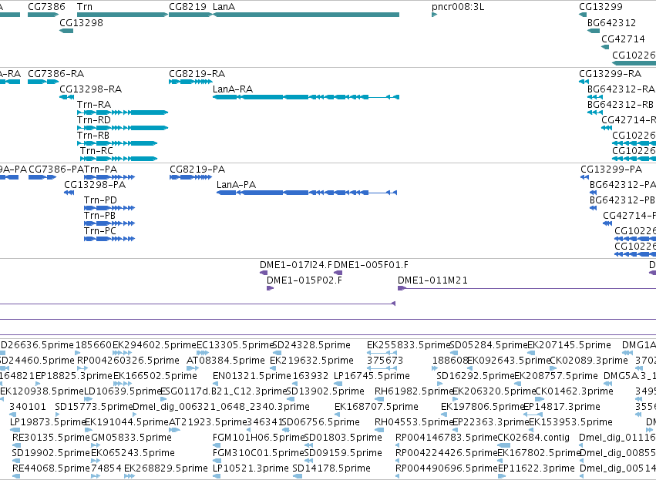Click the CK02684.contig EST label

(533, 438)
